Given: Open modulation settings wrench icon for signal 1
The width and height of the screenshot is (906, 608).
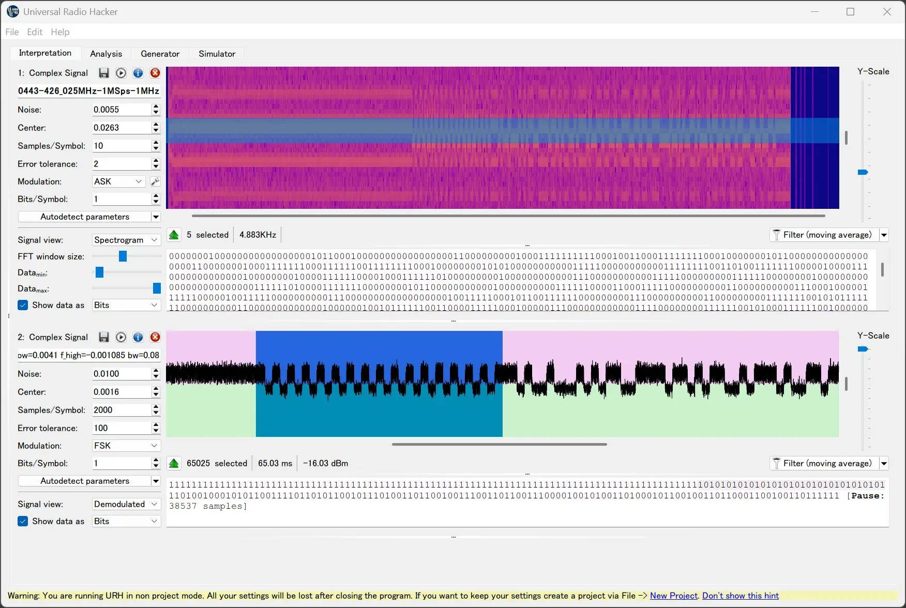Looking at the screenshot, I should [x=155, y=181].
